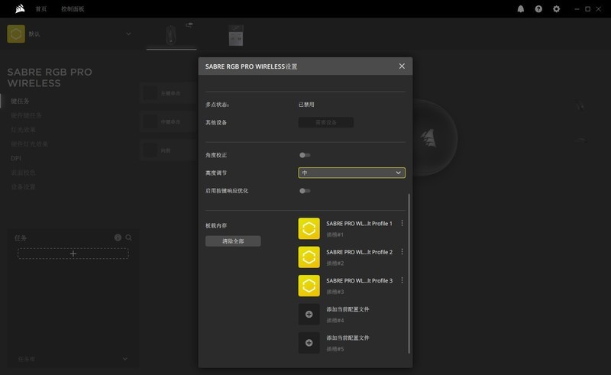Screen dimensions: 611x375
Task: Click the dashed add-task plus button
Action: (73, 254)
